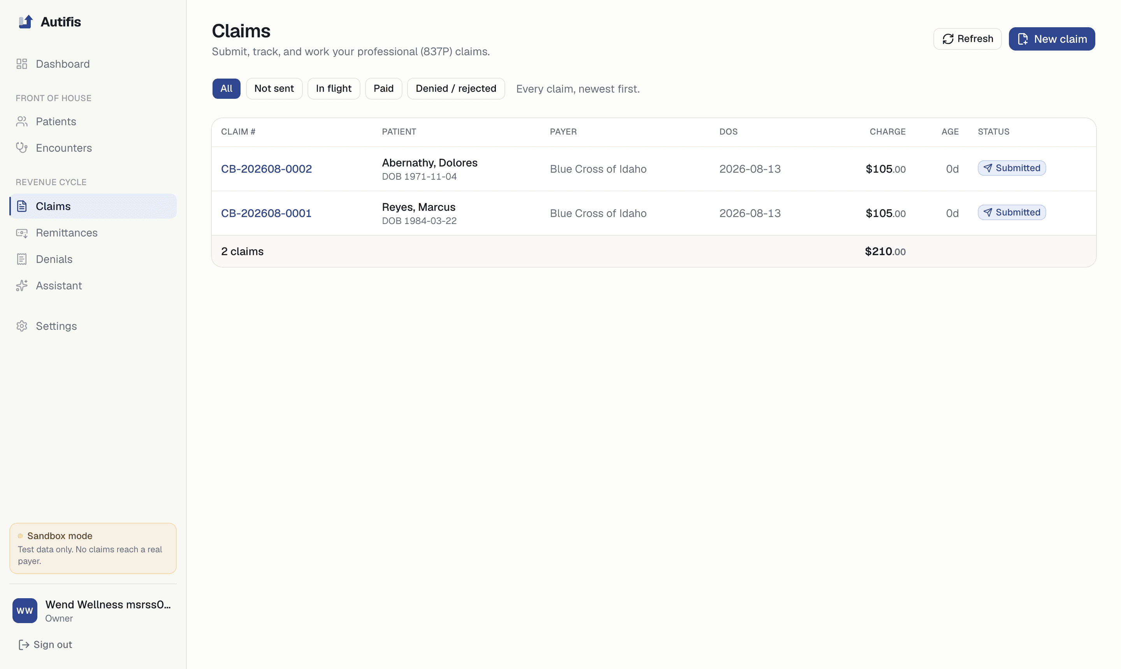Click the WW avatar badge
The width and height of the screenshot is (1121, 669).
(x=25, y=611)
